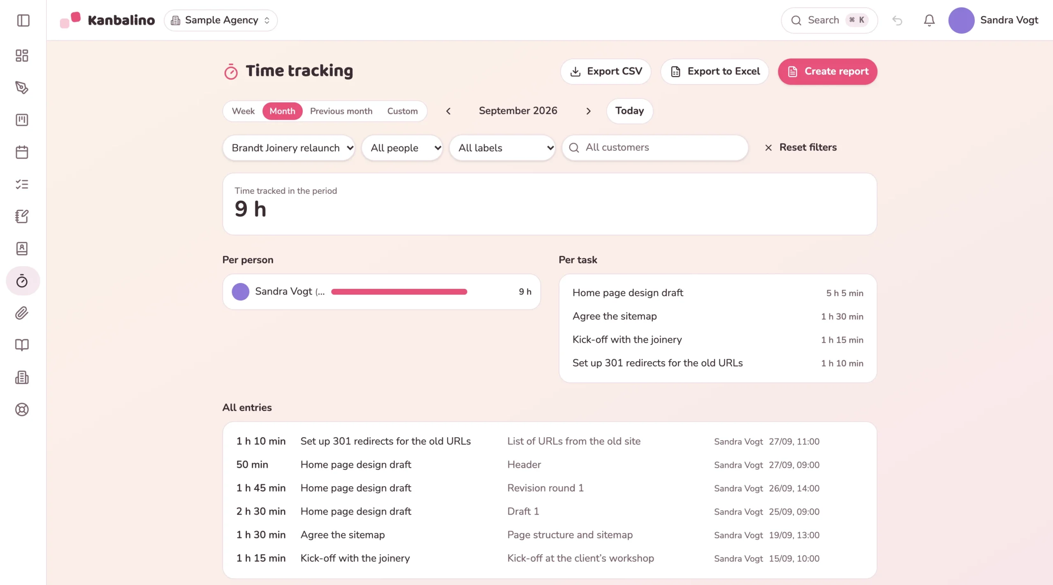The image size is (1053, 585).
Task: Open the dashboard grid icon in sidebar
Action: [22, 56]
